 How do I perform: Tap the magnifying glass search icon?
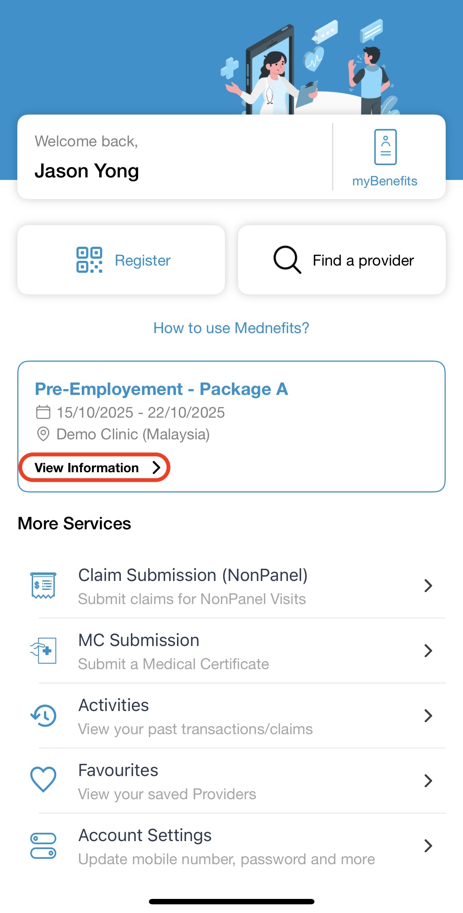(x=287, y=260)
